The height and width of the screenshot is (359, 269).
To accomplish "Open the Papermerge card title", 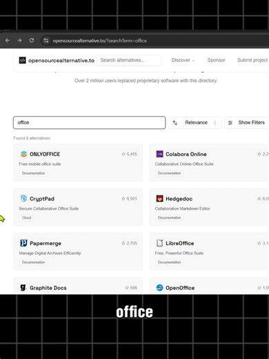I will (x=46, y=244).
